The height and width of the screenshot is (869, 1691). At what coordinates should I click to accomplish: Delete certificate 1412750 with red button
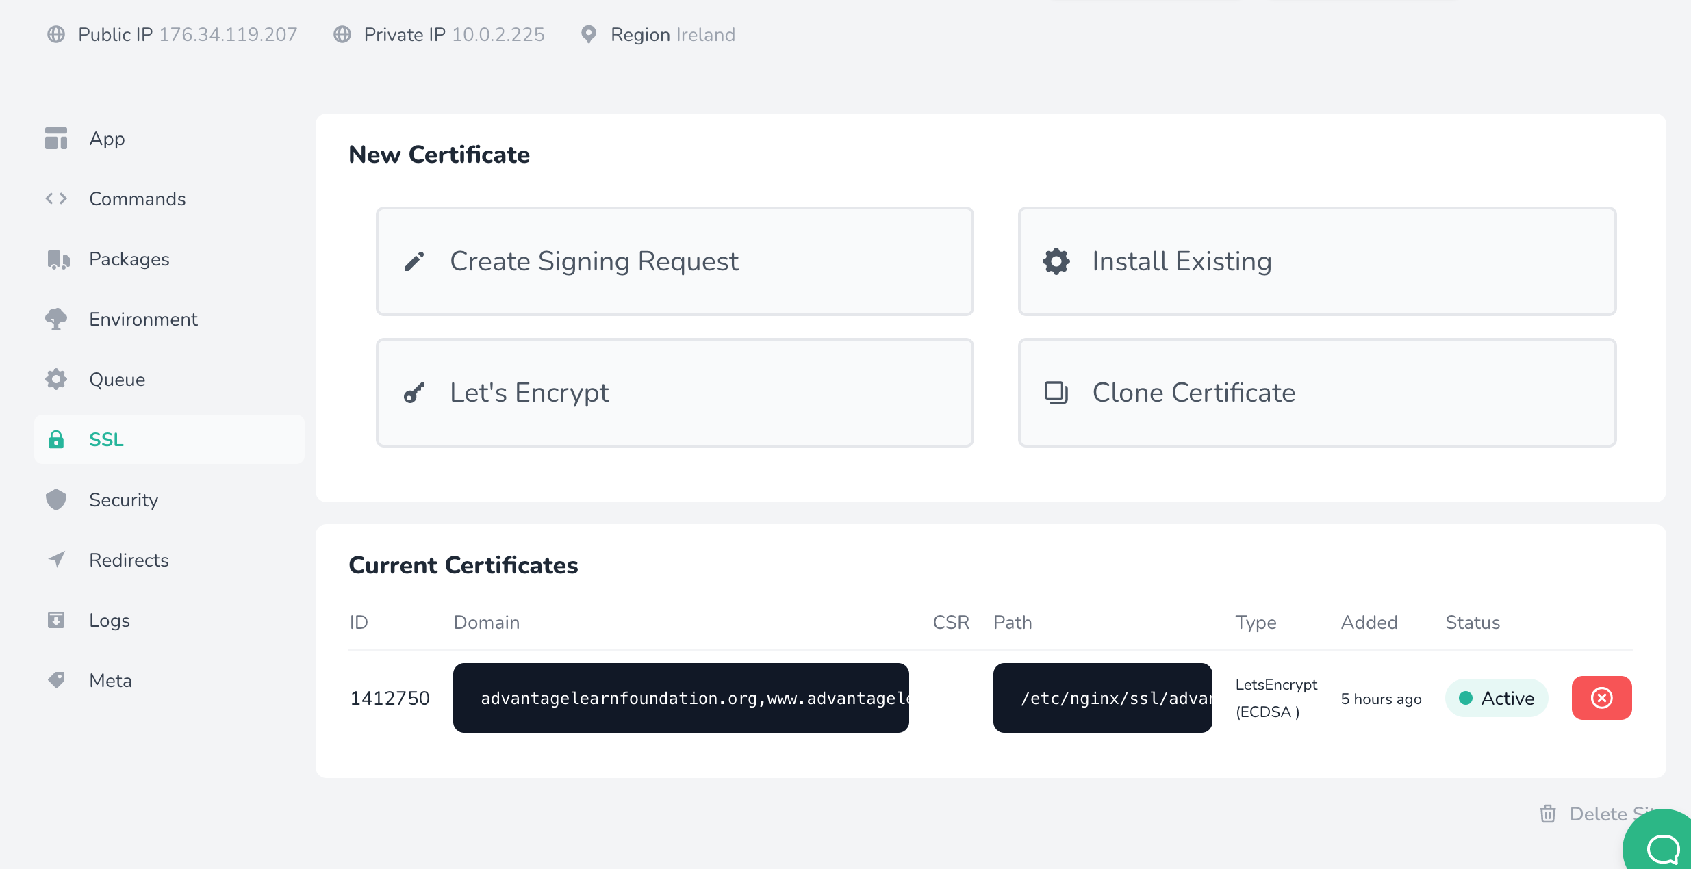coord(1601,697)
